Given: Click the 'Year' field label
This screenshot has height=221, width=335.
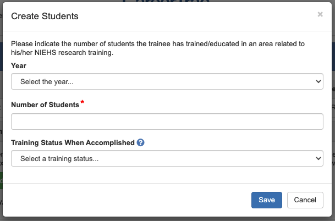Looking at the screenshot, I should tap(19, 65).
